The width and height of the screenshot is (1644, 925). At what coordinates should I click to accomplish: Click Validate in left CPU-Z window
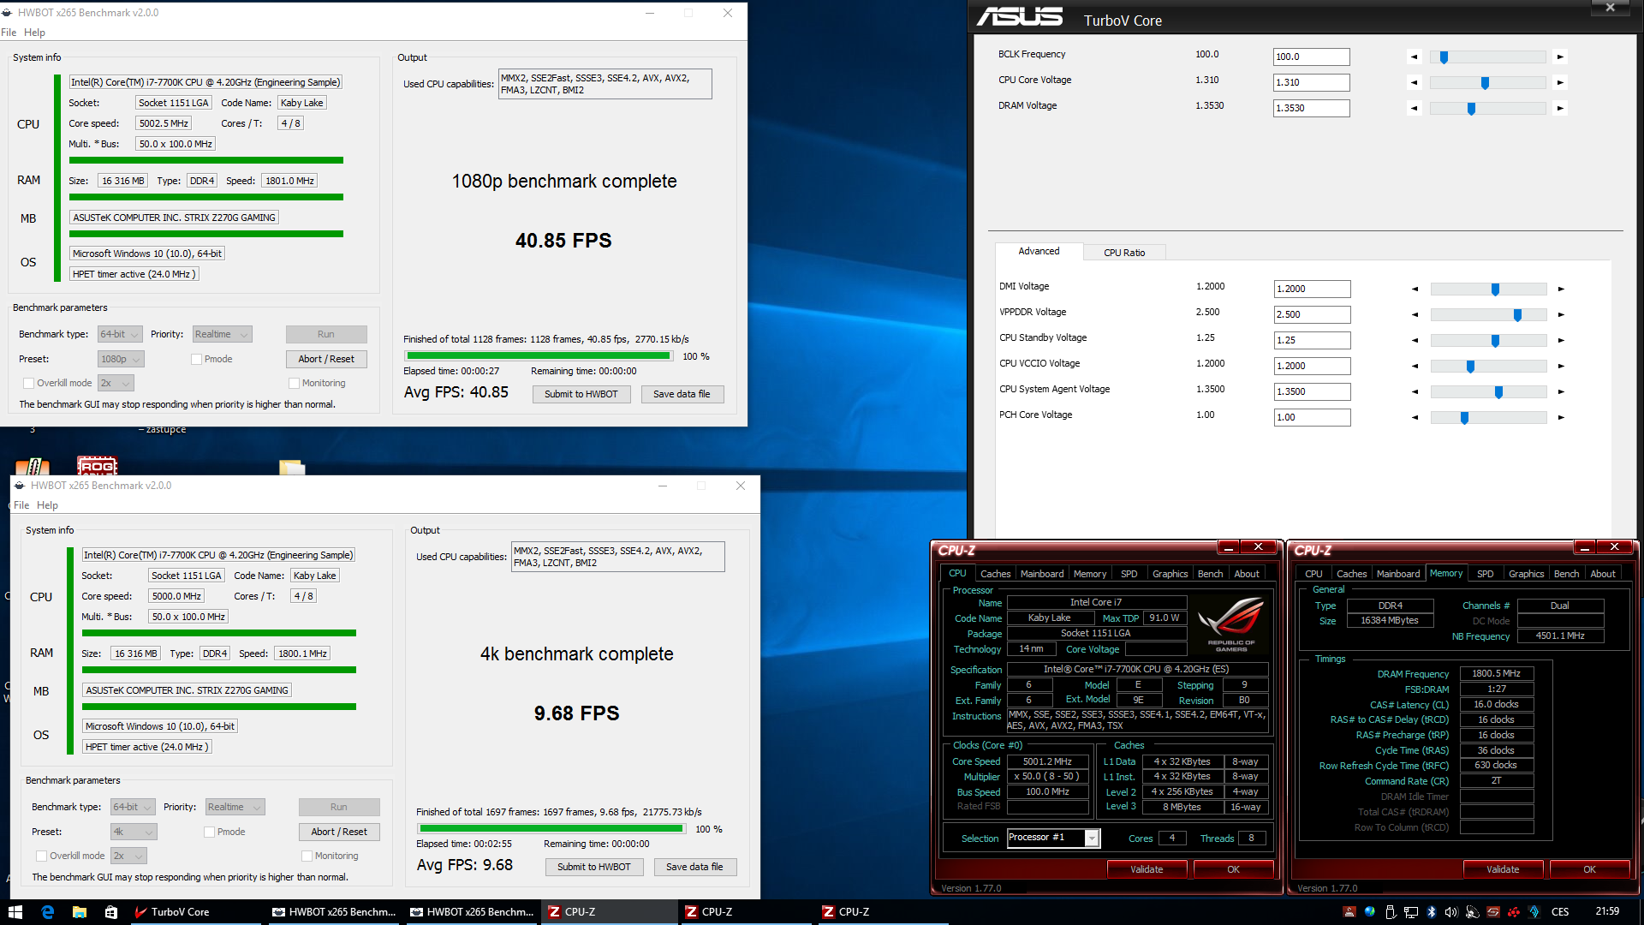(x=1147, y=869)
